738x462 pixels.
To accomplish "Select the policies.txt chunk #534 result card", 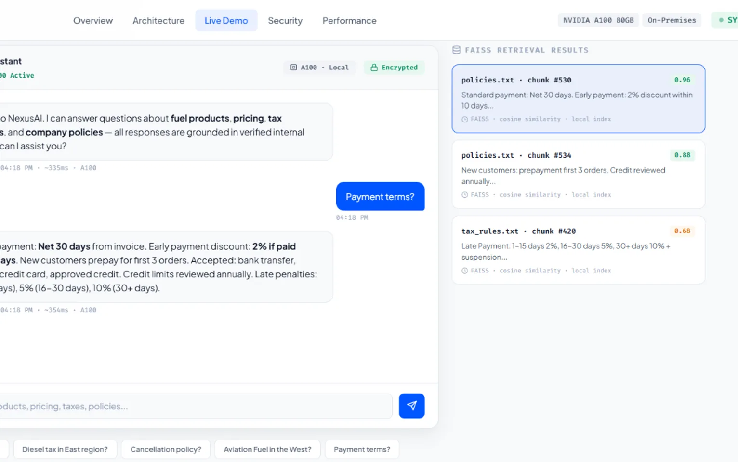I will click(578, 175).
